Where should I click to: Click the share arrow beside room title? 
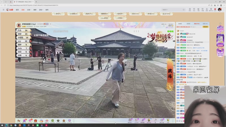[51, 24]
